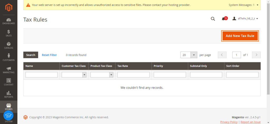Click the user avatar icon
This screenshot has height=124, width=270.
point(234,18)
